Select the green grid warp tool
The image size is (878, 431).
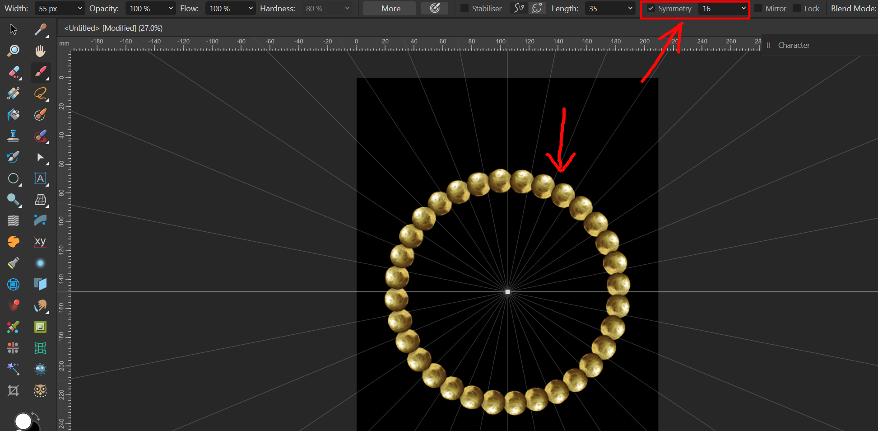point(41,348)
